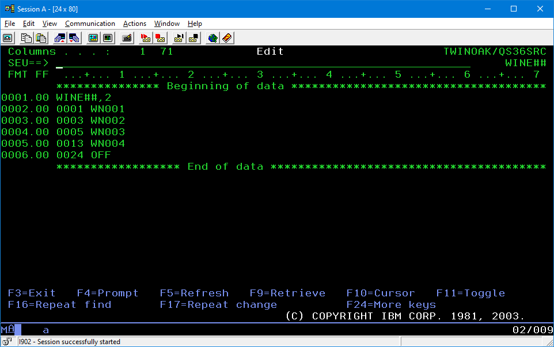The height and width of the screenshot is (347, 554).
Task: Click the Quit Playing Macro icon
Action: [193, 38]
